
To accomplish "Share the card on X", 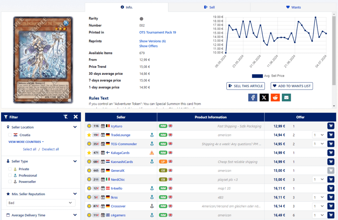I will (x=264, y=97).
